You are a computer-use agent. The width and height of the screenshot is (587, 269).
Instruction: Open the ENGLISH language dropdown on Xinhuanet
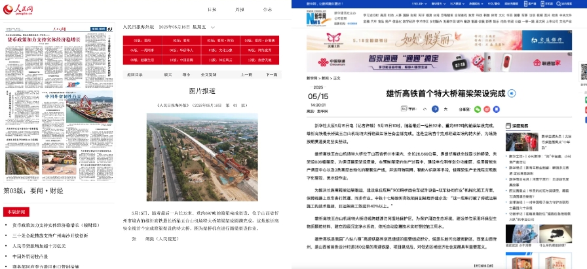pos(420,3)
